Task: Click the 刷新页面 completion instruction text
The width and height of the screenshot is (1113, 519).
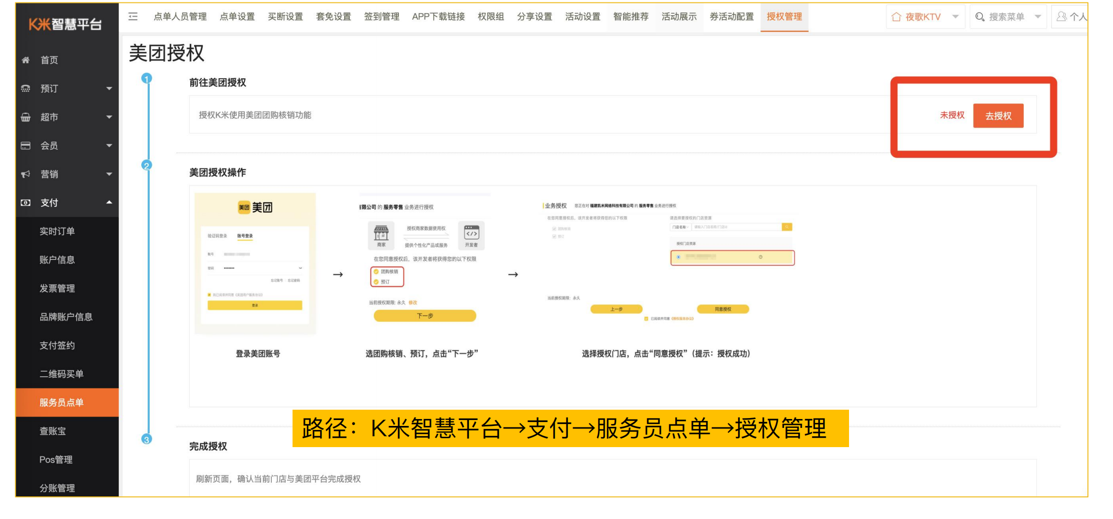Action: (x=278, y=479)
